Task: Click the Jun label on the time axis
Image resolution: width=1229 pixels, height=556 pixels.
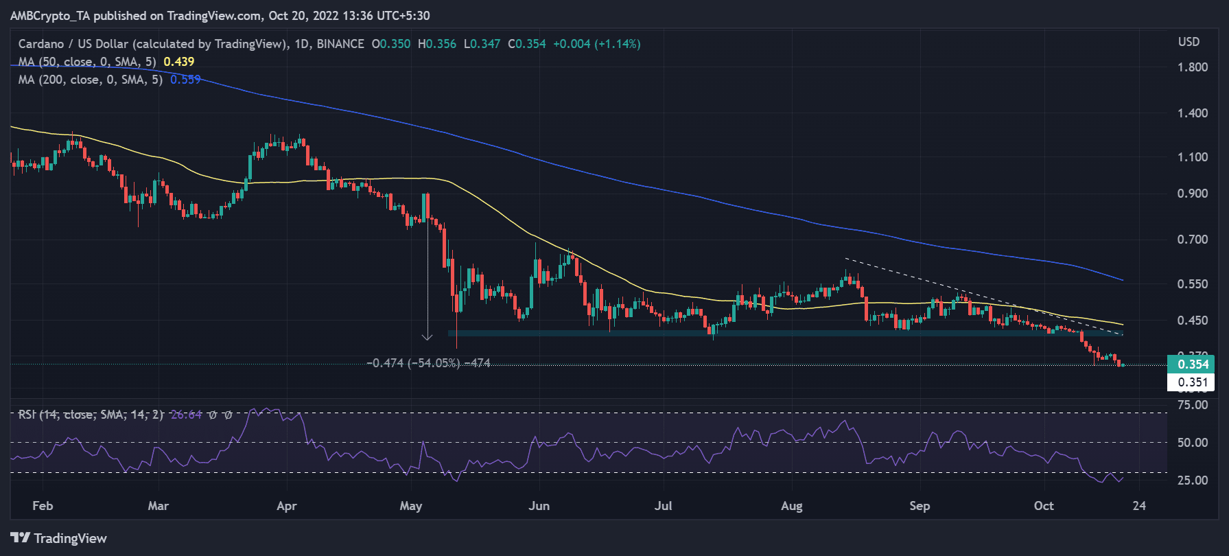Action: click(x=539, y=506)
